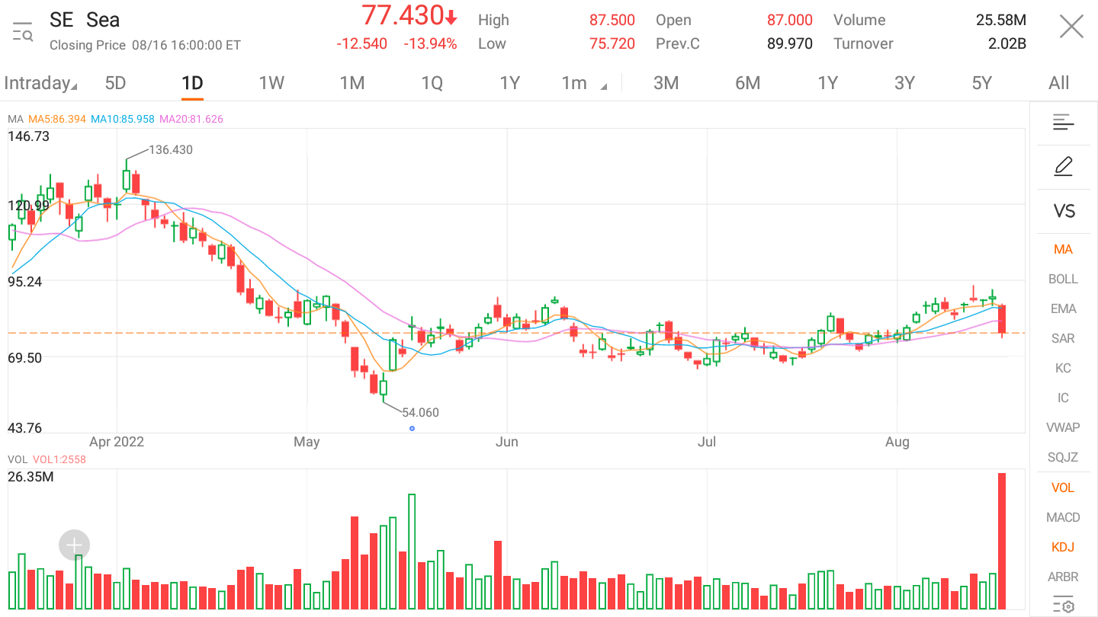The image size is (1098, 617).
Task: Expand the 1m interval dropdown
Action: click(x=584, y=83)
